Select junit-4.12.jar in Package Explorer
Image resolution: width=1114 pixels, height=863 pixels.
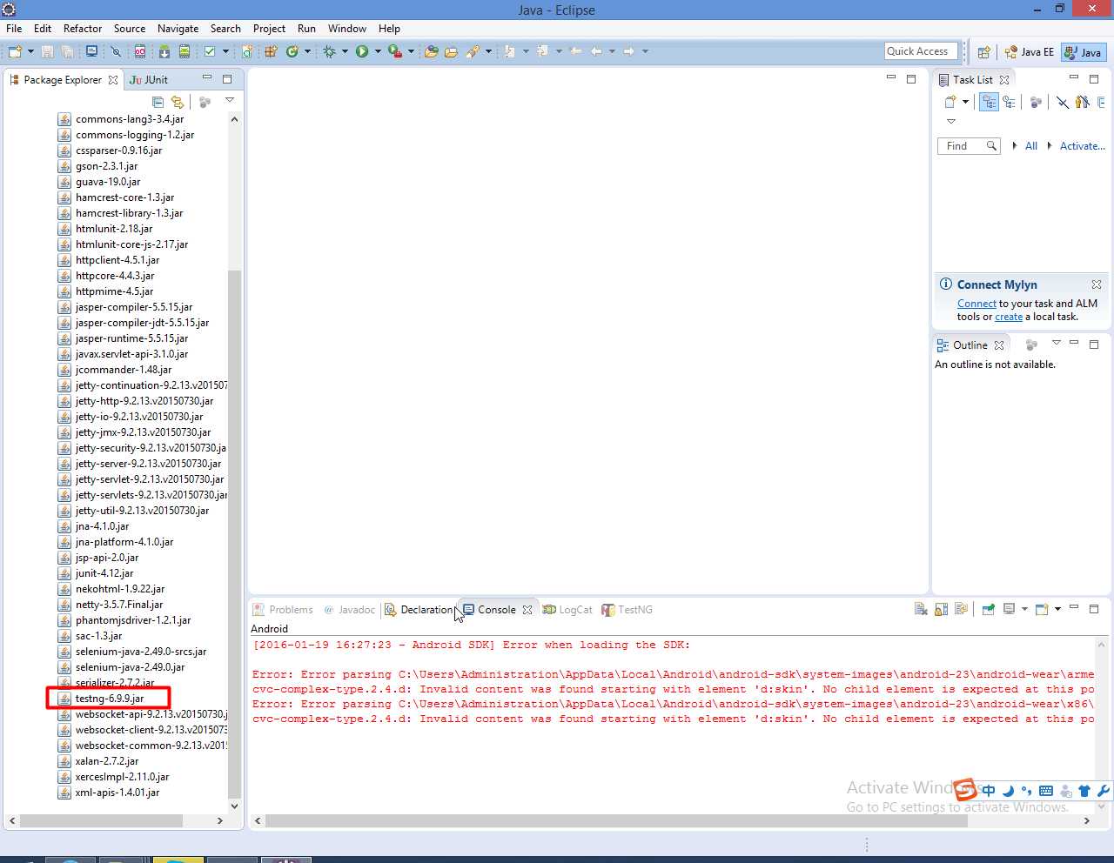104,573
